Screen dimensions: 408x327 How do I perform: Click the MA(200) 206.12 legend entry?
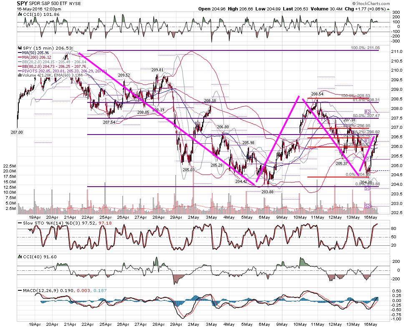(37, 57)
